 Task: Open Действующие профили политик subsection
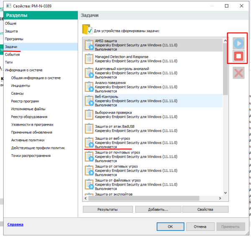(38, 148)
